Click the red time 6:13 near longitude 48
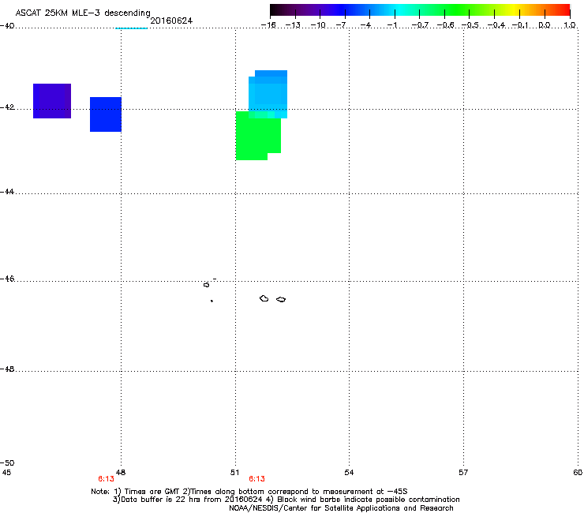Viewport: 584px width, 513px height. [x=107, y=479]
